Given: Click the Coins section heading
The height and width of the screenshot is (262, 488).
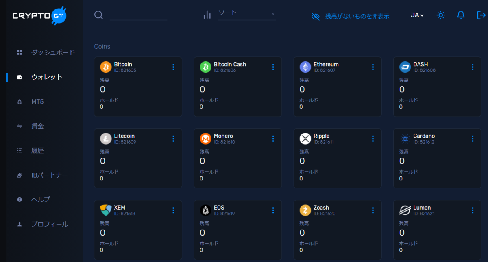Looking at the screenshot, I should coord(102,46).
